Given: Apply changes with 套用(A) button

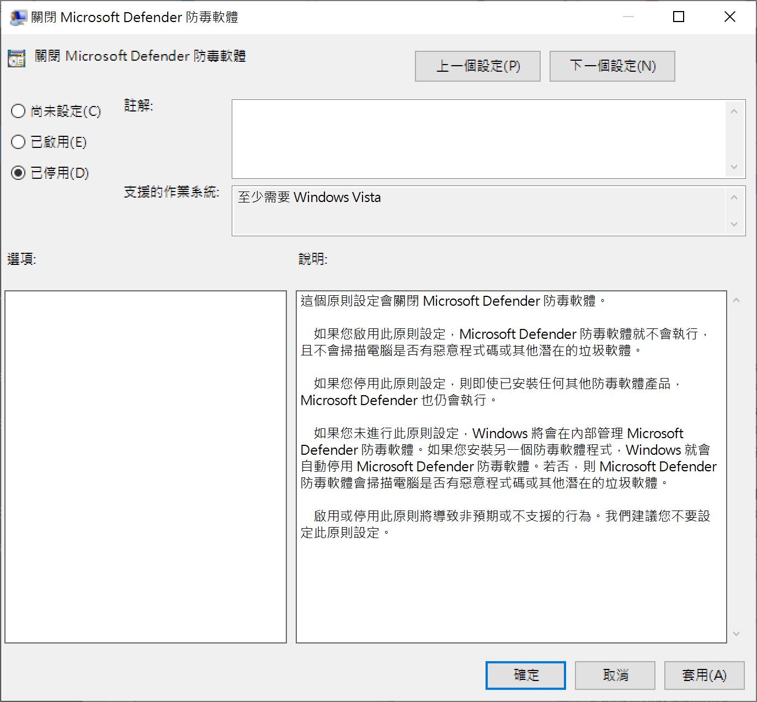Looking at the screenshot, I should 705,675.
